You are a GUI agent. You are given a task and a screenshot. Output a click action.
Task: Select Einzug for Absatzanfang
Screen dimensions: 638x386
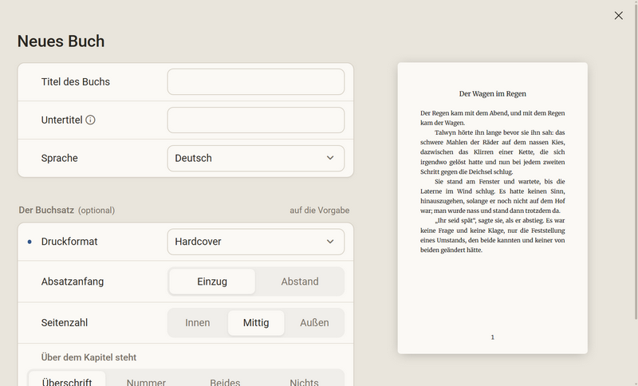click(212, 282)
